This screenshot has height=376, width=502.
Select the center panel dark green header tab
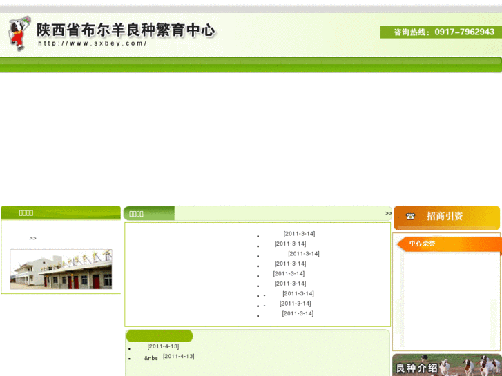(149, 213)
